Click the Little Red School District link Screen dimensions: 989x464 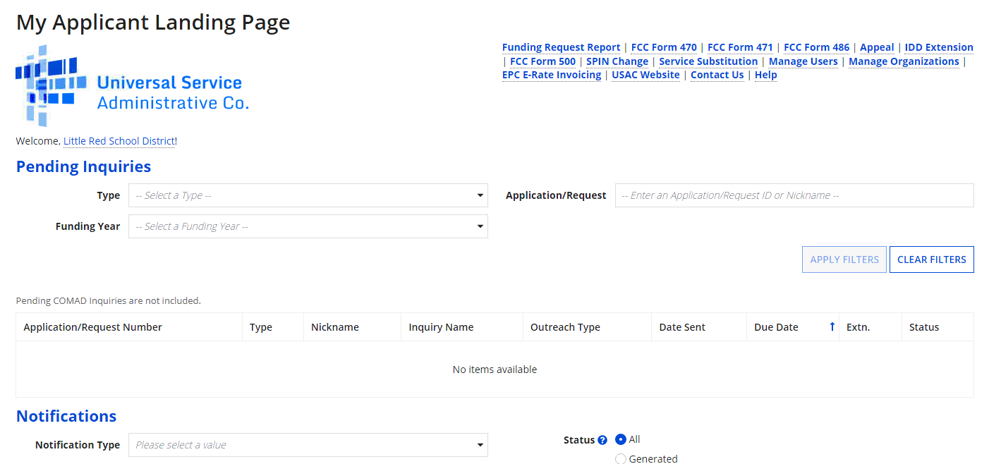point(119,141)
